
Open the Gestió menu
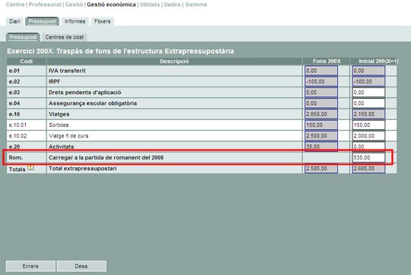(74, 5)
